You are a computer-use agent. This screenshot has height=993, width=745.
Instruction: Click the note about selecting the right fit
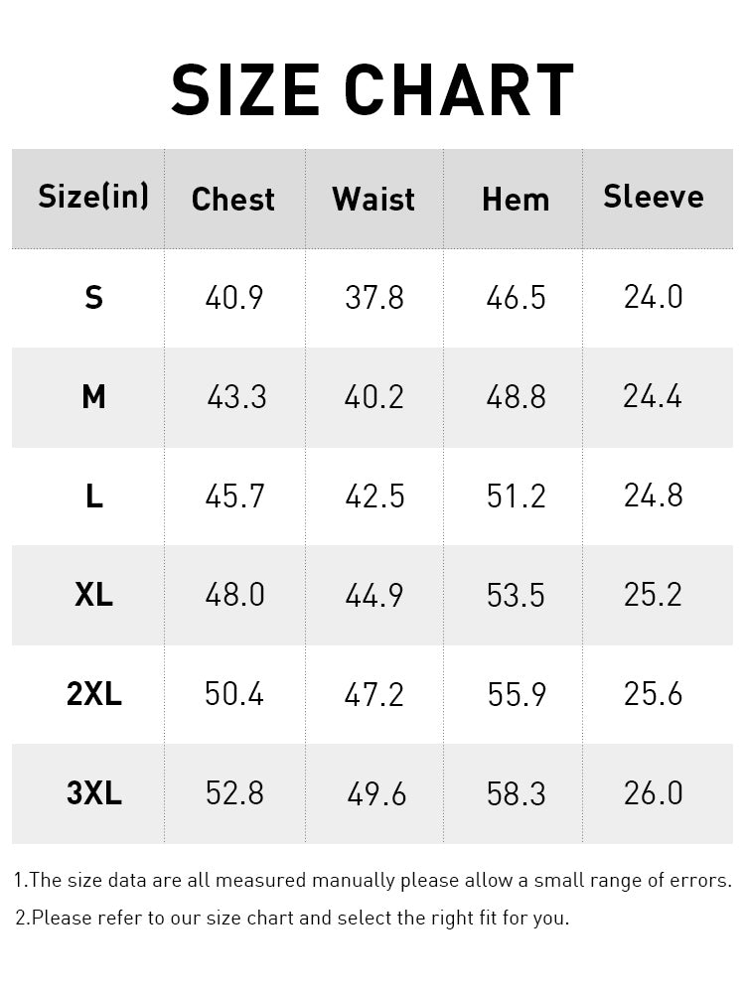tap(292, 918)
